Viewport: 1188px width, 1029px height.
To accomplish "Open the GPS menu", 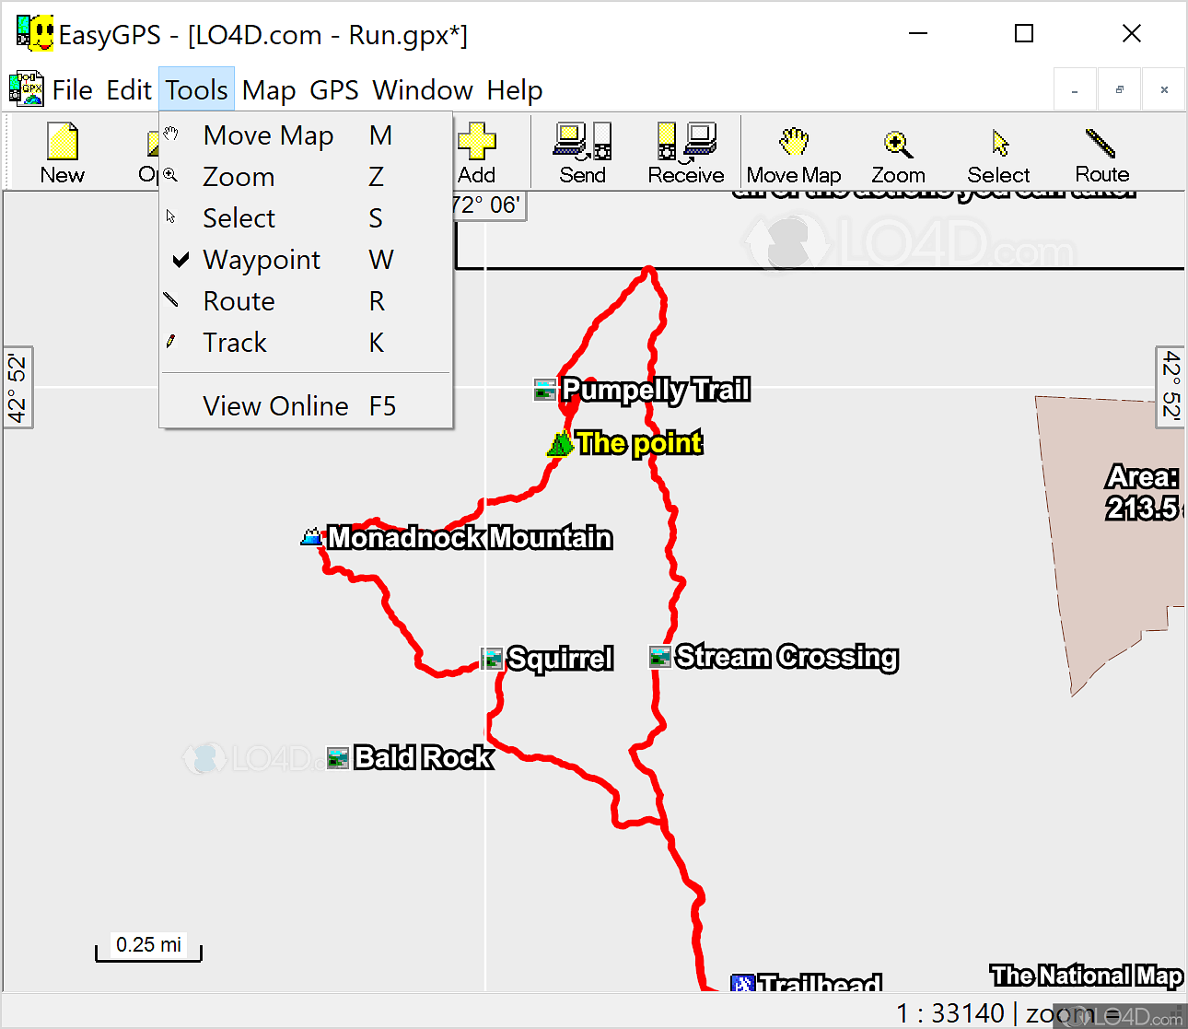I will tap(334, 90).
